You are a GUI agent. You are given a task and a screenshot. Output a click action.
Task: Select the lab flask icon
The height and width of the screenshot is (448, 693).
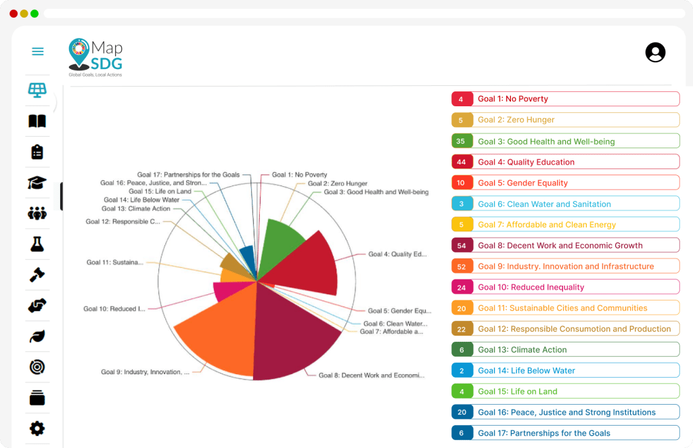tap(37, 244)
